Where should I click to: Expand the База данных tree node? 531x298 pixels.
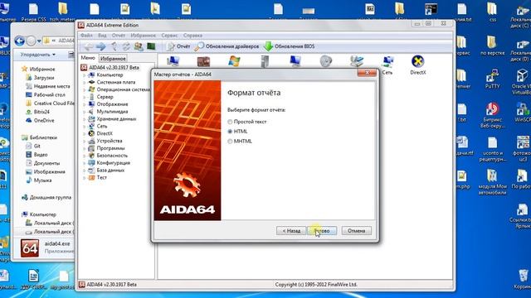(x=85, y=171)
